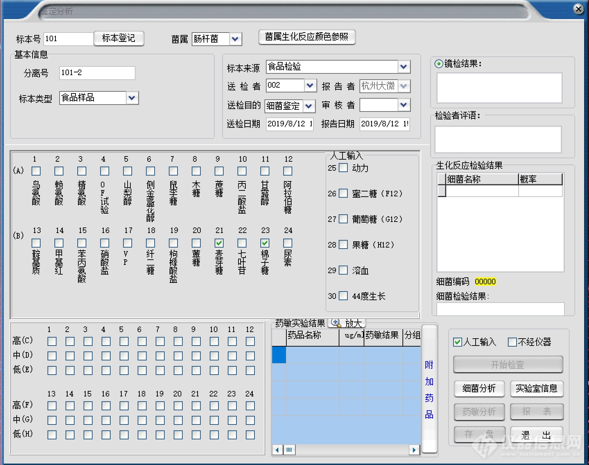Click the 标本号 input field
Image resolution: width=589 pixels, height=465 pixels.
68,39
